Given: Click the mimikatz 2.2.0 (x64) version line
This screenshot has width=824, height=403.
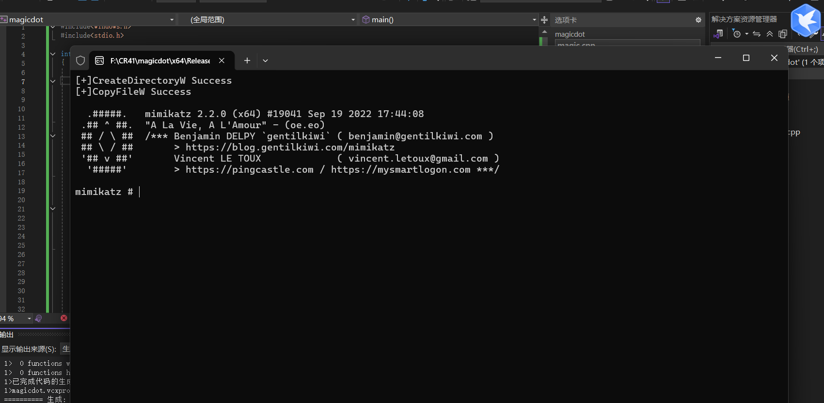Looking at the screenshot, I should pyautogui.click(x=284, y=114).
